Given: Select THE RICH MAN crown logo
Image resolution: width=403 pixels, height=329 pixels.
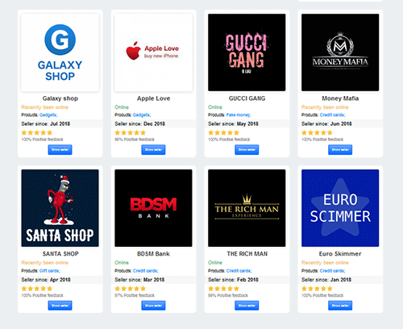Looking at the screenshot, I should [x=247, y=208].
